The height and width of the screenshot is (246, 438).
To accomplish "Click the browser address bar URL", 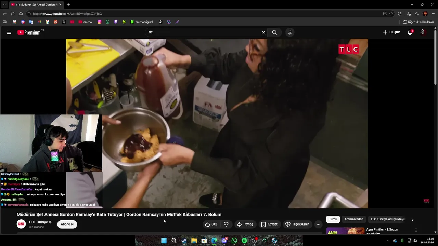I will [67, 14].
